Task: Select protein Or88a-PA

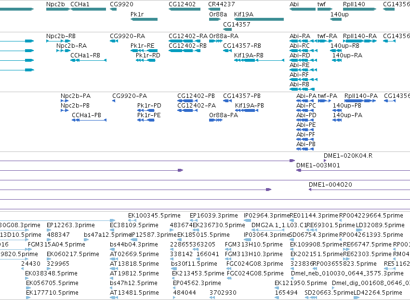Action: click(216, 120)
